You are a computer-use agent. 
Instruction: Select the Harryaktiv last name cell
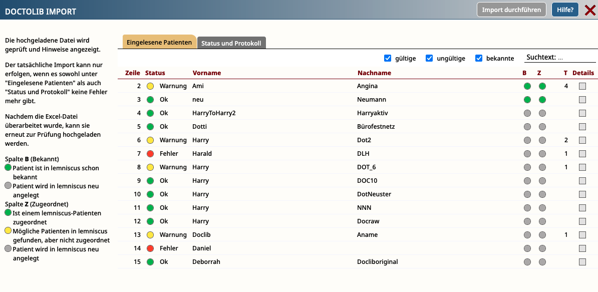tap(373, 113)
